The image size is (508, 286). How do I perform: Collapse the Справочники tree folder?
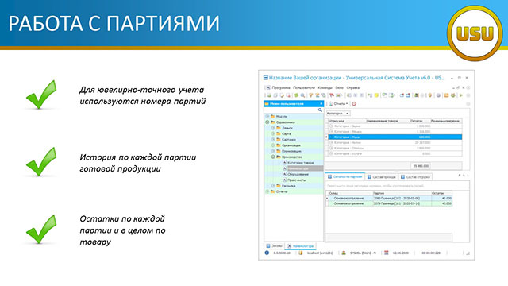point(267,122)
